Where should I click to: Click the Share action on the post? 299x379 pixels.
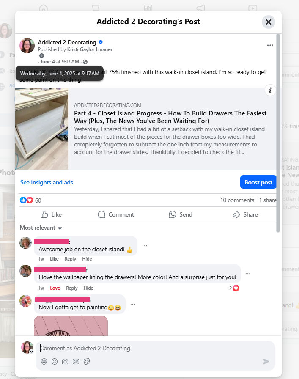click(x=245, y=214)
